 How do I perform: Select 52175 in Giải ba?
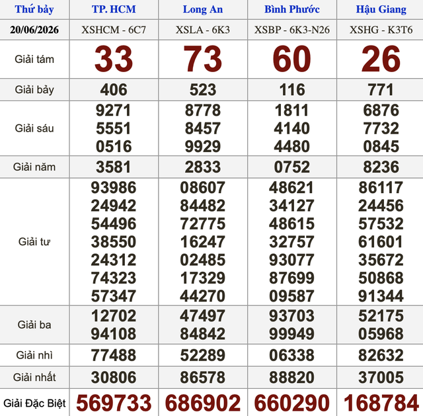(x=381, y=316)
